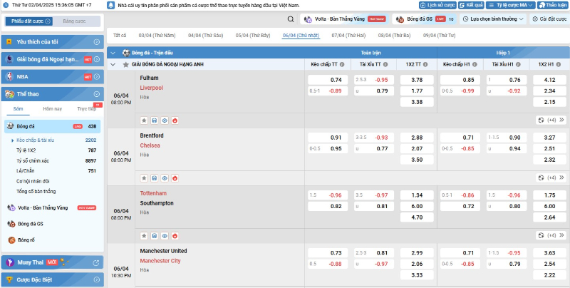Select the Trực tiếp tab
The width and height of the screenshot is (570, 288).
pyautogui.click(x=86, y=109)
